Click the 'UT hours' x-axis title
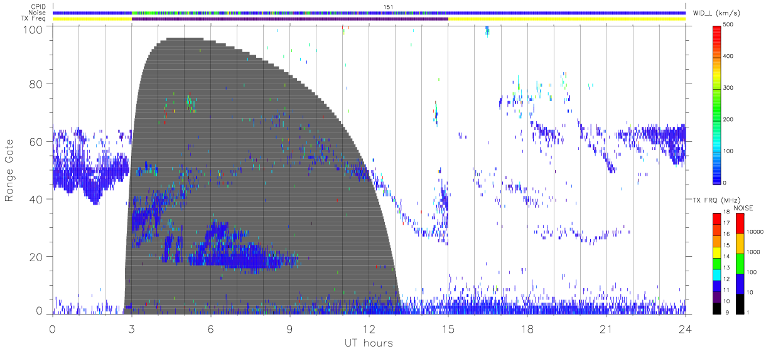 (369, 343)
